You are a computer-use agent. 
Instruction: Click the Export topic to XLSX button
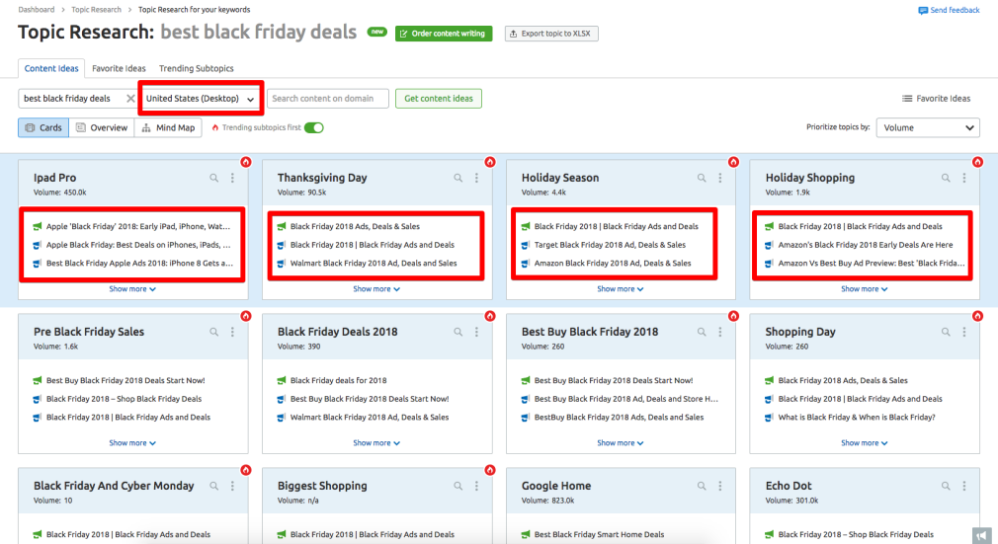(551, 34)
